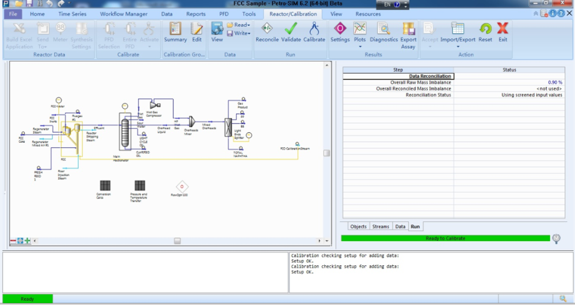Select the RowOpt-100 optimizer object
575x305 pixels.
182,186
